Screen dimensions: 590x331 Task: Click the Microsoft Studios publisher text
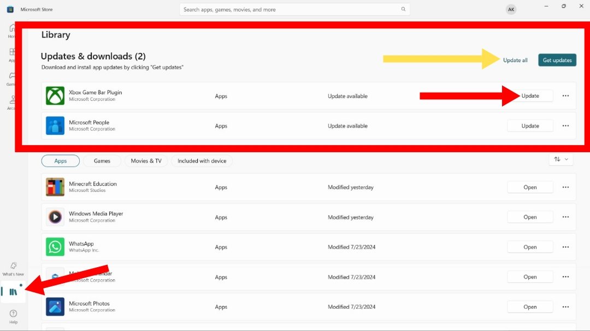click(x=87, y=190)
